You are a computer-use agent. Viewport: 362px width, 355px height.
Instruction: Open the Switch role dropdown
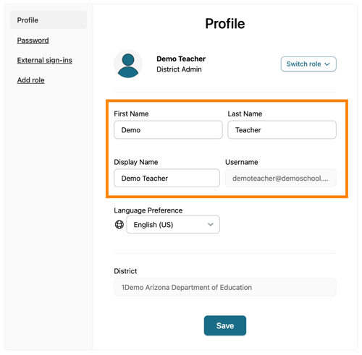tap(308, 64)
